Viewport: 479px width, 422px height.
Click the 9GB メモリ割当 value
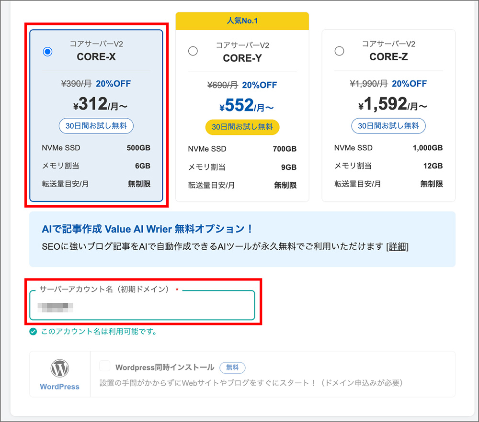pyautogui.click(x=289, y=167)
